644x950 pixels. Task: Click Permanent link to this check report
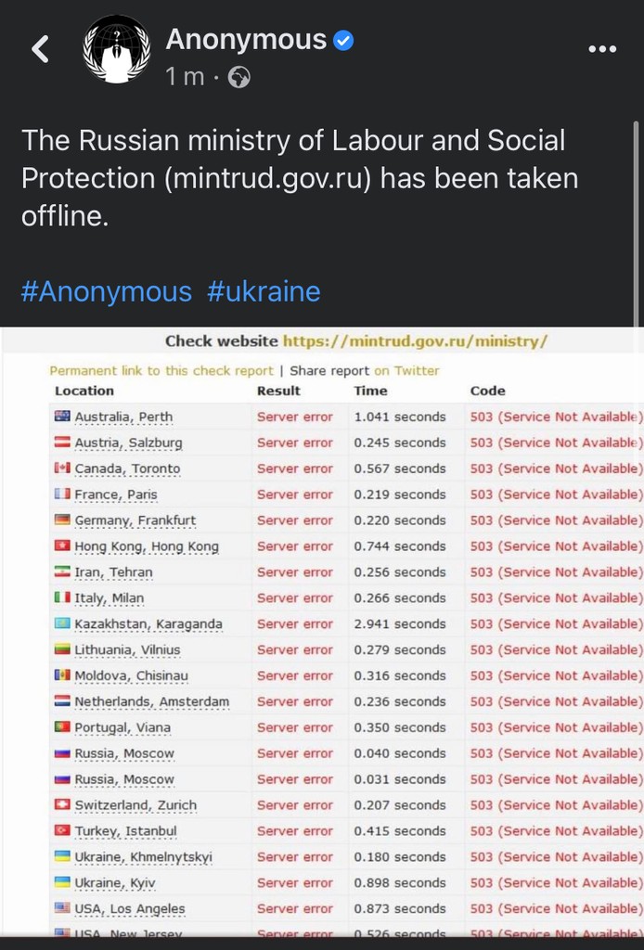pos(161,371)
